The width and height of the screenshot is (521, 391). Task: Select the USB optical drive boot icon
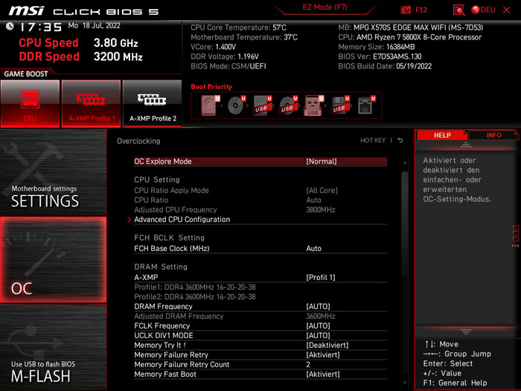[288, 106]
